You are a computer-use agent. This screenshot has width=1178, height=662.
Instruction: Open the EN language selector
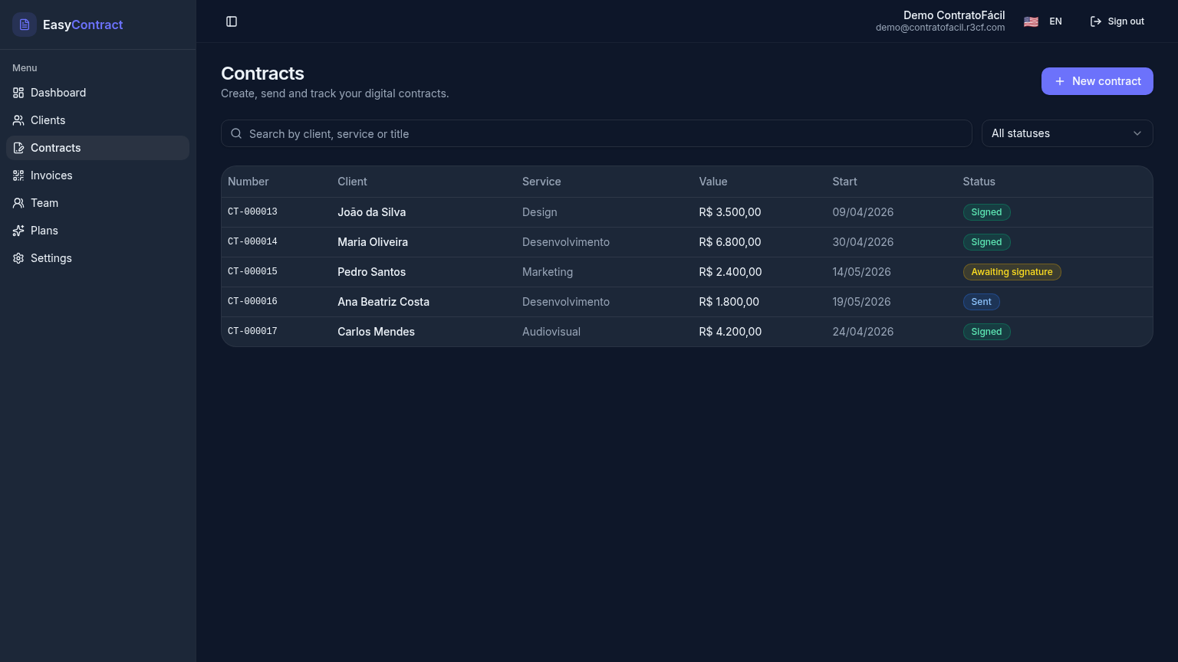[1043, 21]
